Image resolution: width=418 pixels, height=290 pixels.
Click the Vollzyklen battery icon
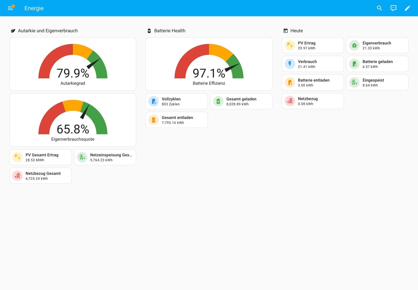coord(154,101)
